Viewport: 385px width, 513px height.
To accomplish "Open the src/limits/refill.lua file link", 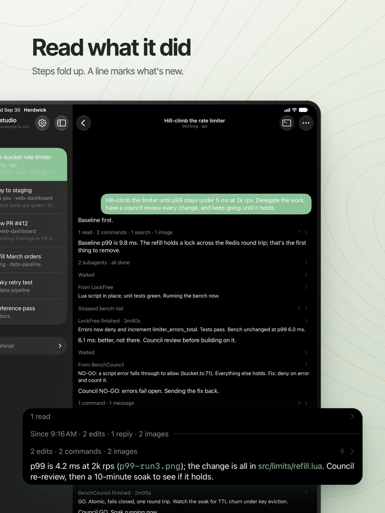I will 290,466.
